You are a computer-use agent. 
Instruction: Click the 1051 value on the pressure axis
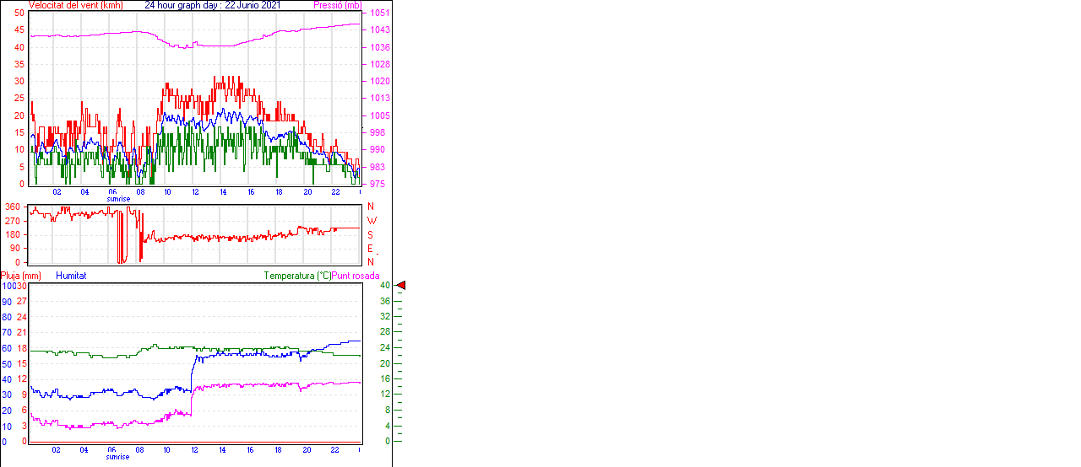click(x=378, y=13)
